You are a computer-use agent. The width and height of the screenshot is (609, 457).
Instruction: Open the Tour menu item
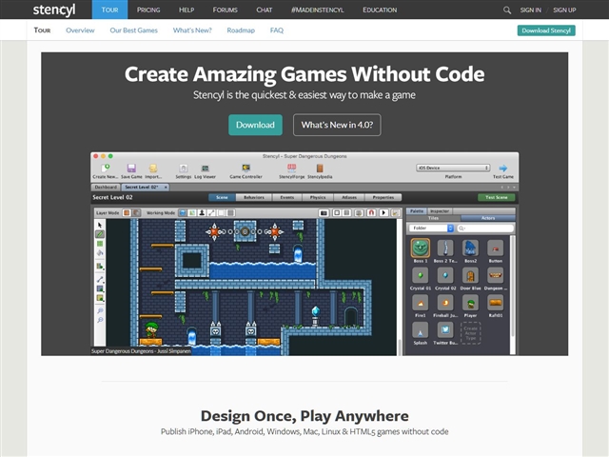pyautogui.click(x=109, y=10)
